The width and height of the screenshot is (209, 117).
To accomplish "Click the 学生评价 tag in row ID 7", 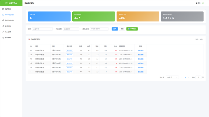I will point(69,72).
